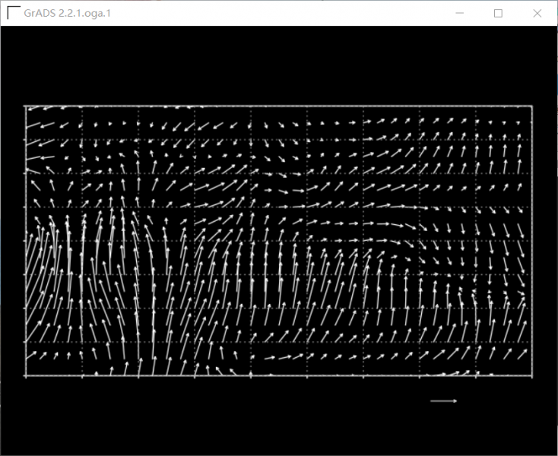Click the bottom-right corner of the plot frame
The image size is (558, 456).
(x=532, y=375)
